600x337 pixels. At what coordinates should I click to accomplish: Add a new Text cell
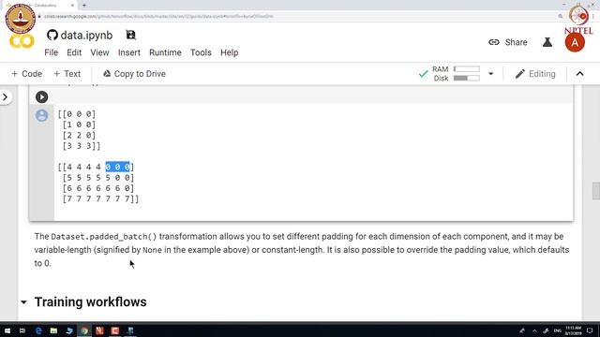67,74
